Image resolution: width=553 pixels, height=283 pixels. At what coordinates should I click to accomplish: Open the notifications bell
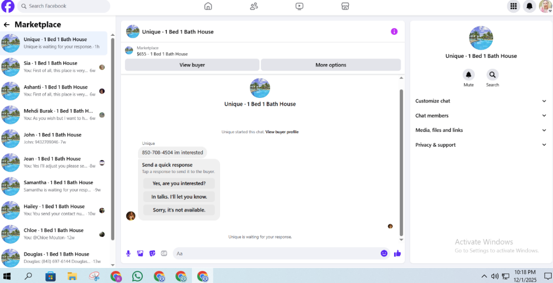pyautogui.click(x=529, y=6)
